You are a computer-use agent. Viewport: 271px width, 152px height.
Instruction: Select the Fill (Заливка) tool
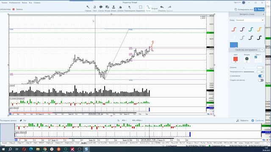tap(120, 8)
